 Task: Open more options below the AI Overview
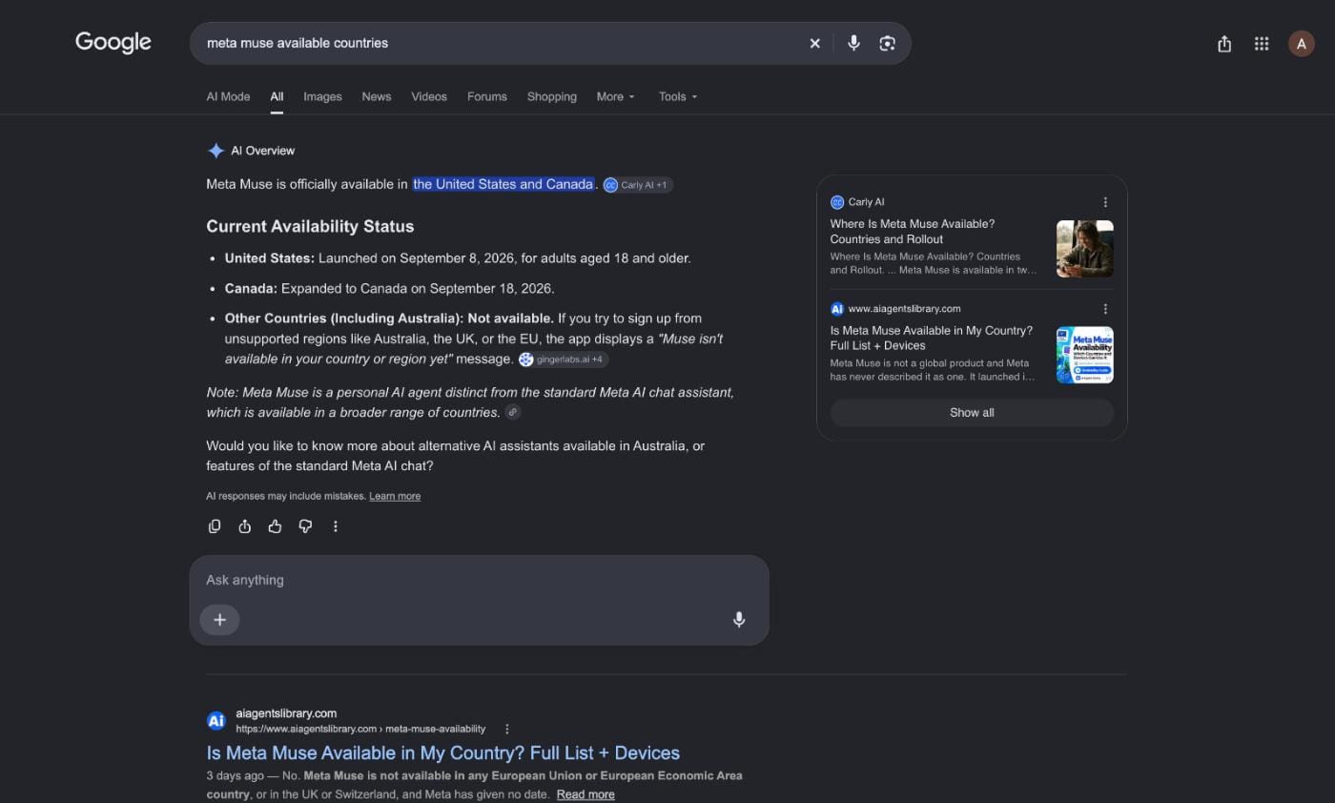point(336,526)
